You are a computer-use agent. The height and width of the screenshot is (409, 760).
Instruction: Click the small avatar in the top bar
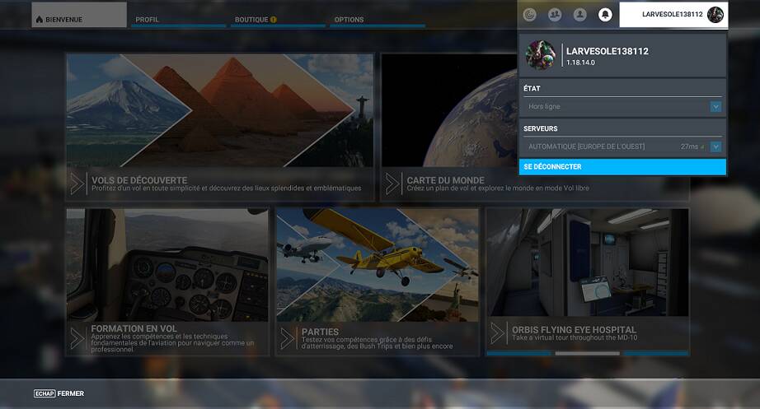pos(715,15)
